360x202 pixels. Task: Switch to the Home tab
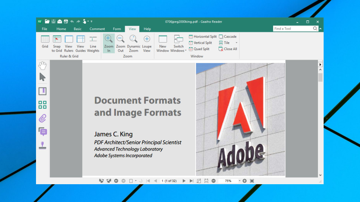pos(61,29)
